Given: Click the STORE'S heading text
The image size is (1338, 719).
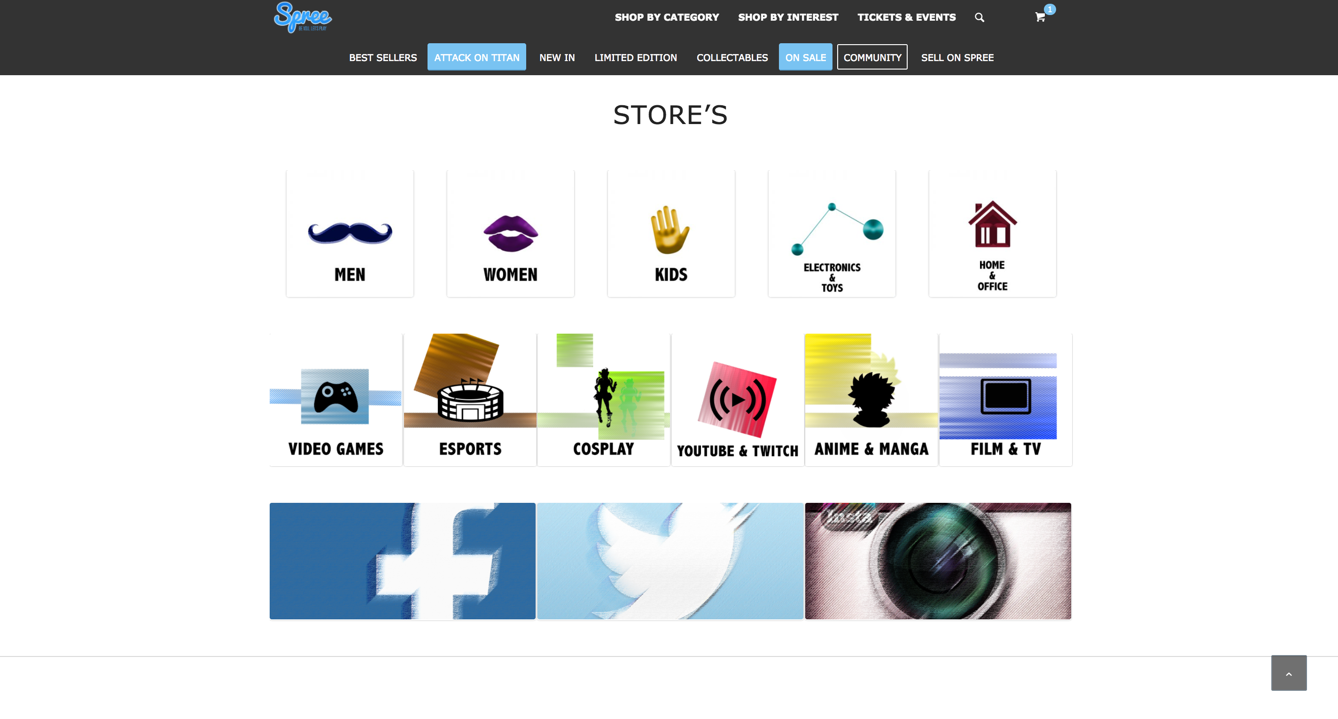Looking at the screenshot, I should click(x=670, y=115).
